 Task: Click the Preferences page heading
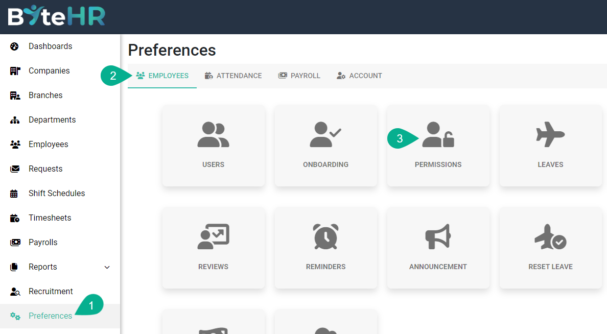click(x=172, y=51)
